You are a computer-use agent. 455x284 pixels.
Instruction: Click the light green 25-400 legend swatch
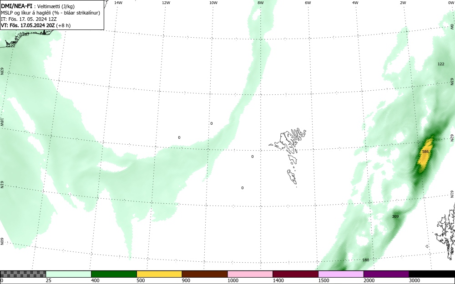[69, 274]
